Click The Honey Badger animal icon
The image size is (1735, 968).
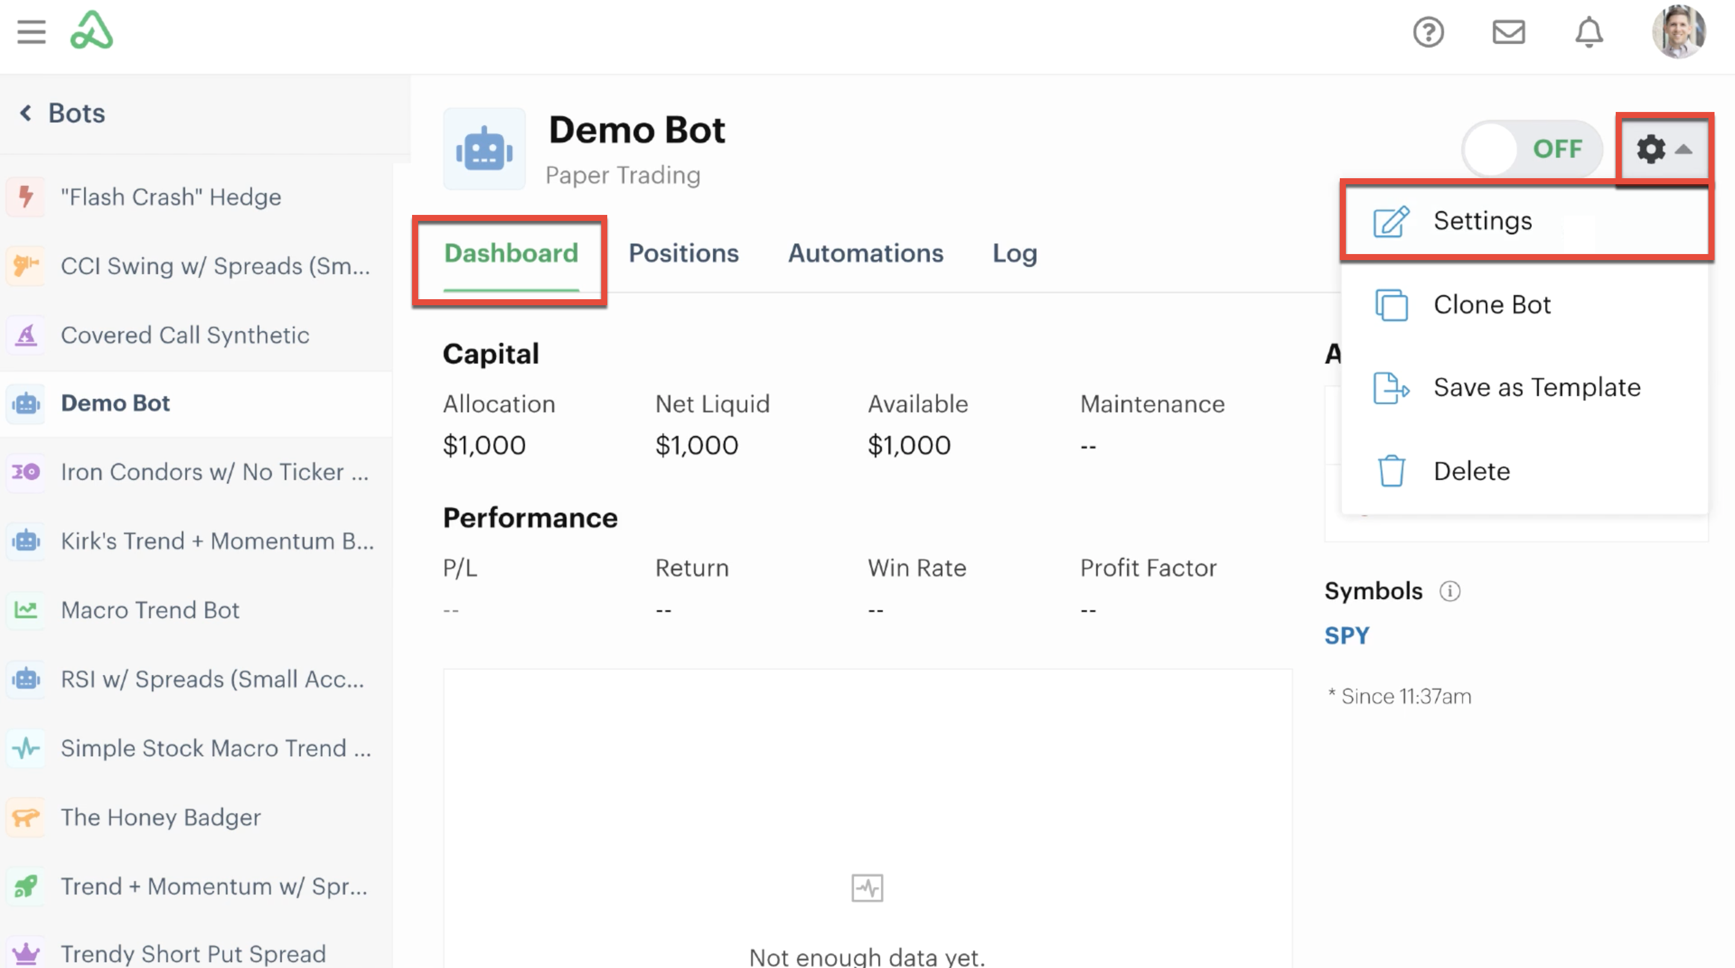(x=25, y=818)
